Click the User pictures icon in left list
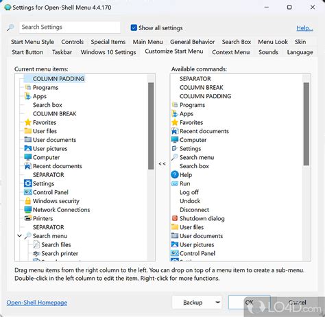The width and height of the screenshot is (325, 317). pyautogui.click(x=28, y=148)
